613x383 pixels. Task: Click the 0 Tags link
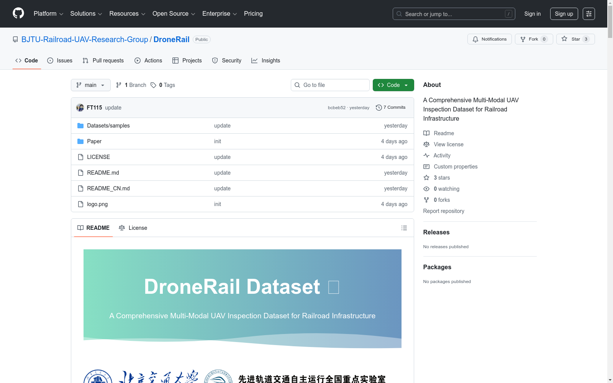pyautogui.click(x=163, y=85)
